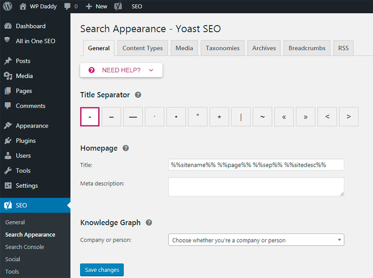Select the less-than title separator
Image resolution: width=373 pixels, height=278 pixels.
pyautogui.click(x=327, y=117)
